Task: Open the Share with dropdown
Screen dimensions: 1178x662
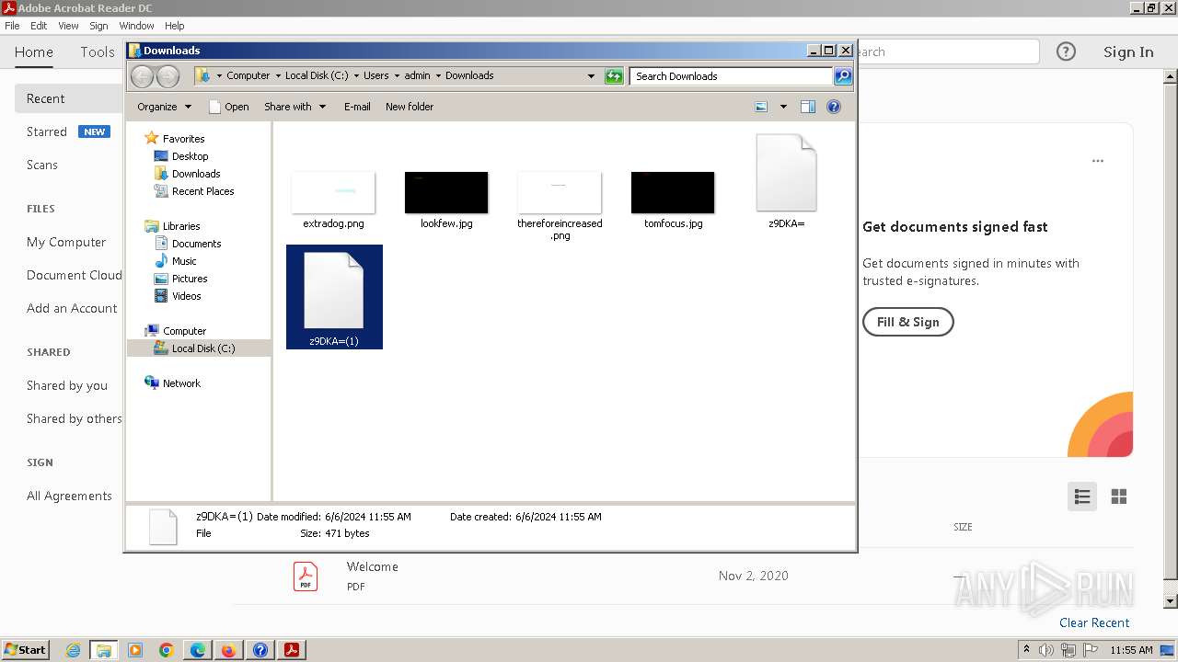Action: point(294,107)
